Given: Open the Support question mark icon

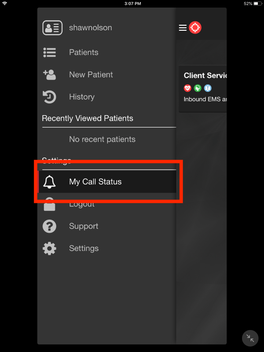Looking at the screenshot, I should pyautogui.click(x=49, y=226).
